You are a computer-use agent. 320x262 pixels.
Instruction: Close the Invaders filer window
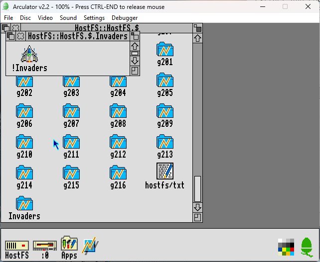(20, 36)
